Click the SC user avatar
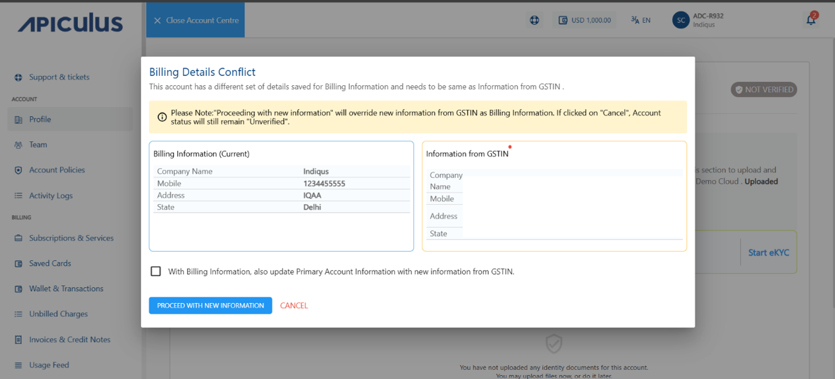 [680, 20]
